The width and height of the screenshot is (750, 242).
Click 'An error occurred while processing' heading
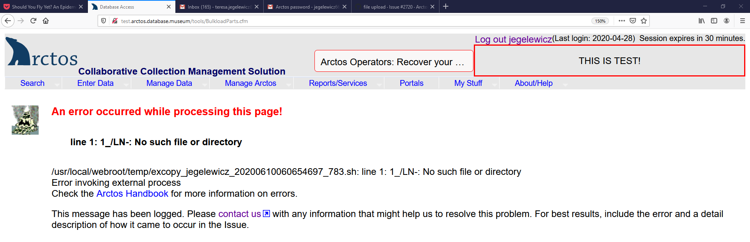[x=167, y=112]
